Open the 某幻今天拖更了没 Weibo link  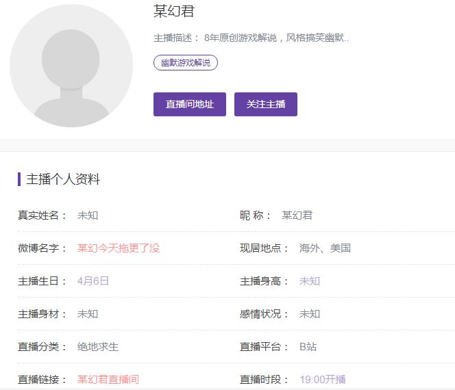[119, 248]
